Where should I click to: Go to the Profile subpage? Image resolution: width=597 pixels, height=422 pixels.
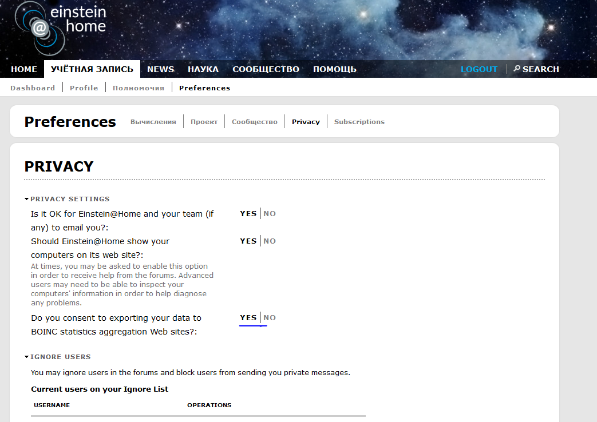pyautogui.click(x=84, y=88)
